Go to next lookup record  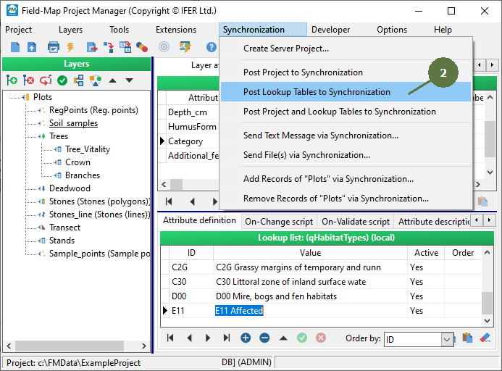tap(208, 338)
